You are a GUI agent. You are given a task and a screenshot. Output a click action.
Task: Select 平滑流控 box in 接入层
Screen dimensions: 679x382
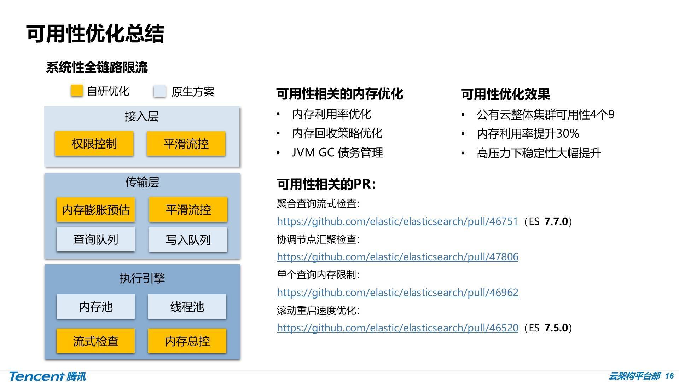click(x=186, y=144)
